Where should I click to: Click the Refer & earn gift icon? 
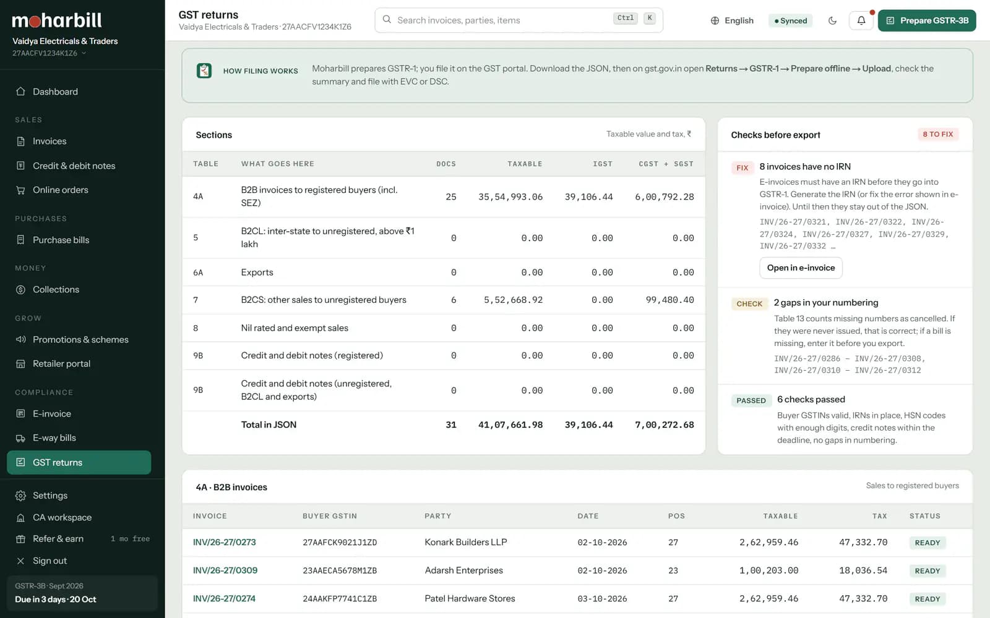(x=20, y=539)
